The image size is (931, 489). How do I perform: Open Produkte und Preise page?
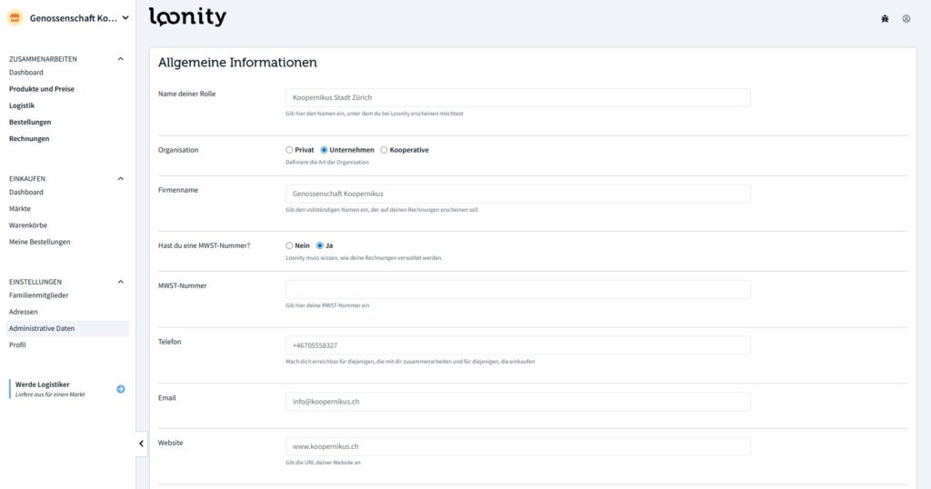[x=42, y=89]
